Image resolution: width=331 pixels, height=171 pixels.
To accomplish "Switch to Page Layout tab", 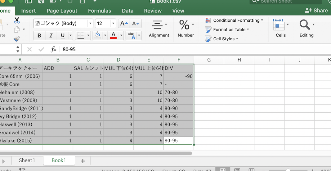I will [x=62, y=11].
